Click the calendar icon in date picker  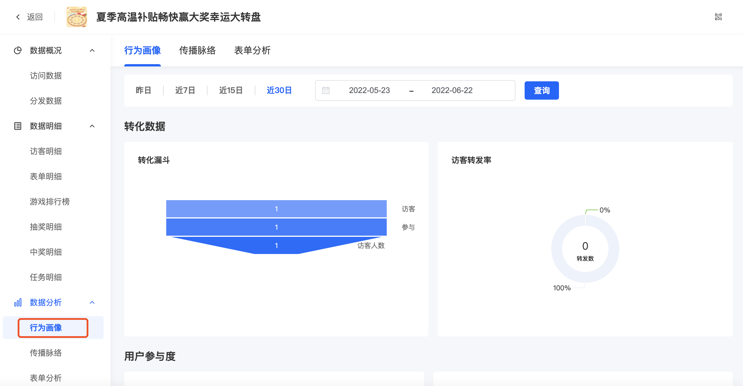326,90
